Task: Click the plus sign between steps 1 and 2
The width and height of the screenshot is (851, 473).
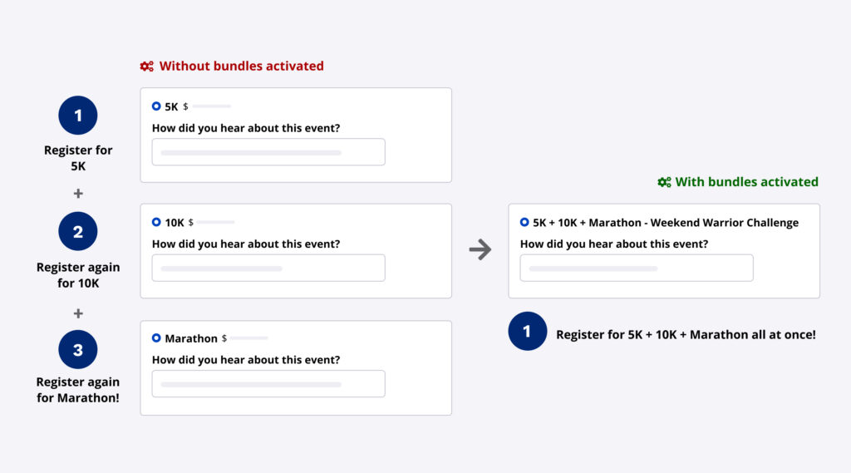Action: (78, 194)
